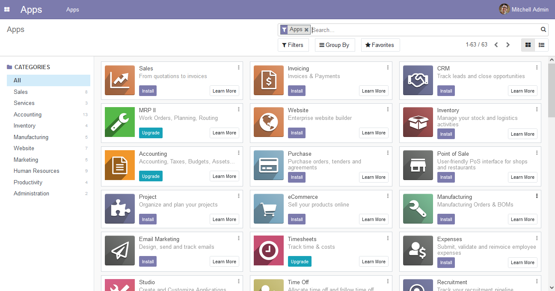Open Mitchell Admin user menu
555x291 pixels.
[x=524, y=9]
